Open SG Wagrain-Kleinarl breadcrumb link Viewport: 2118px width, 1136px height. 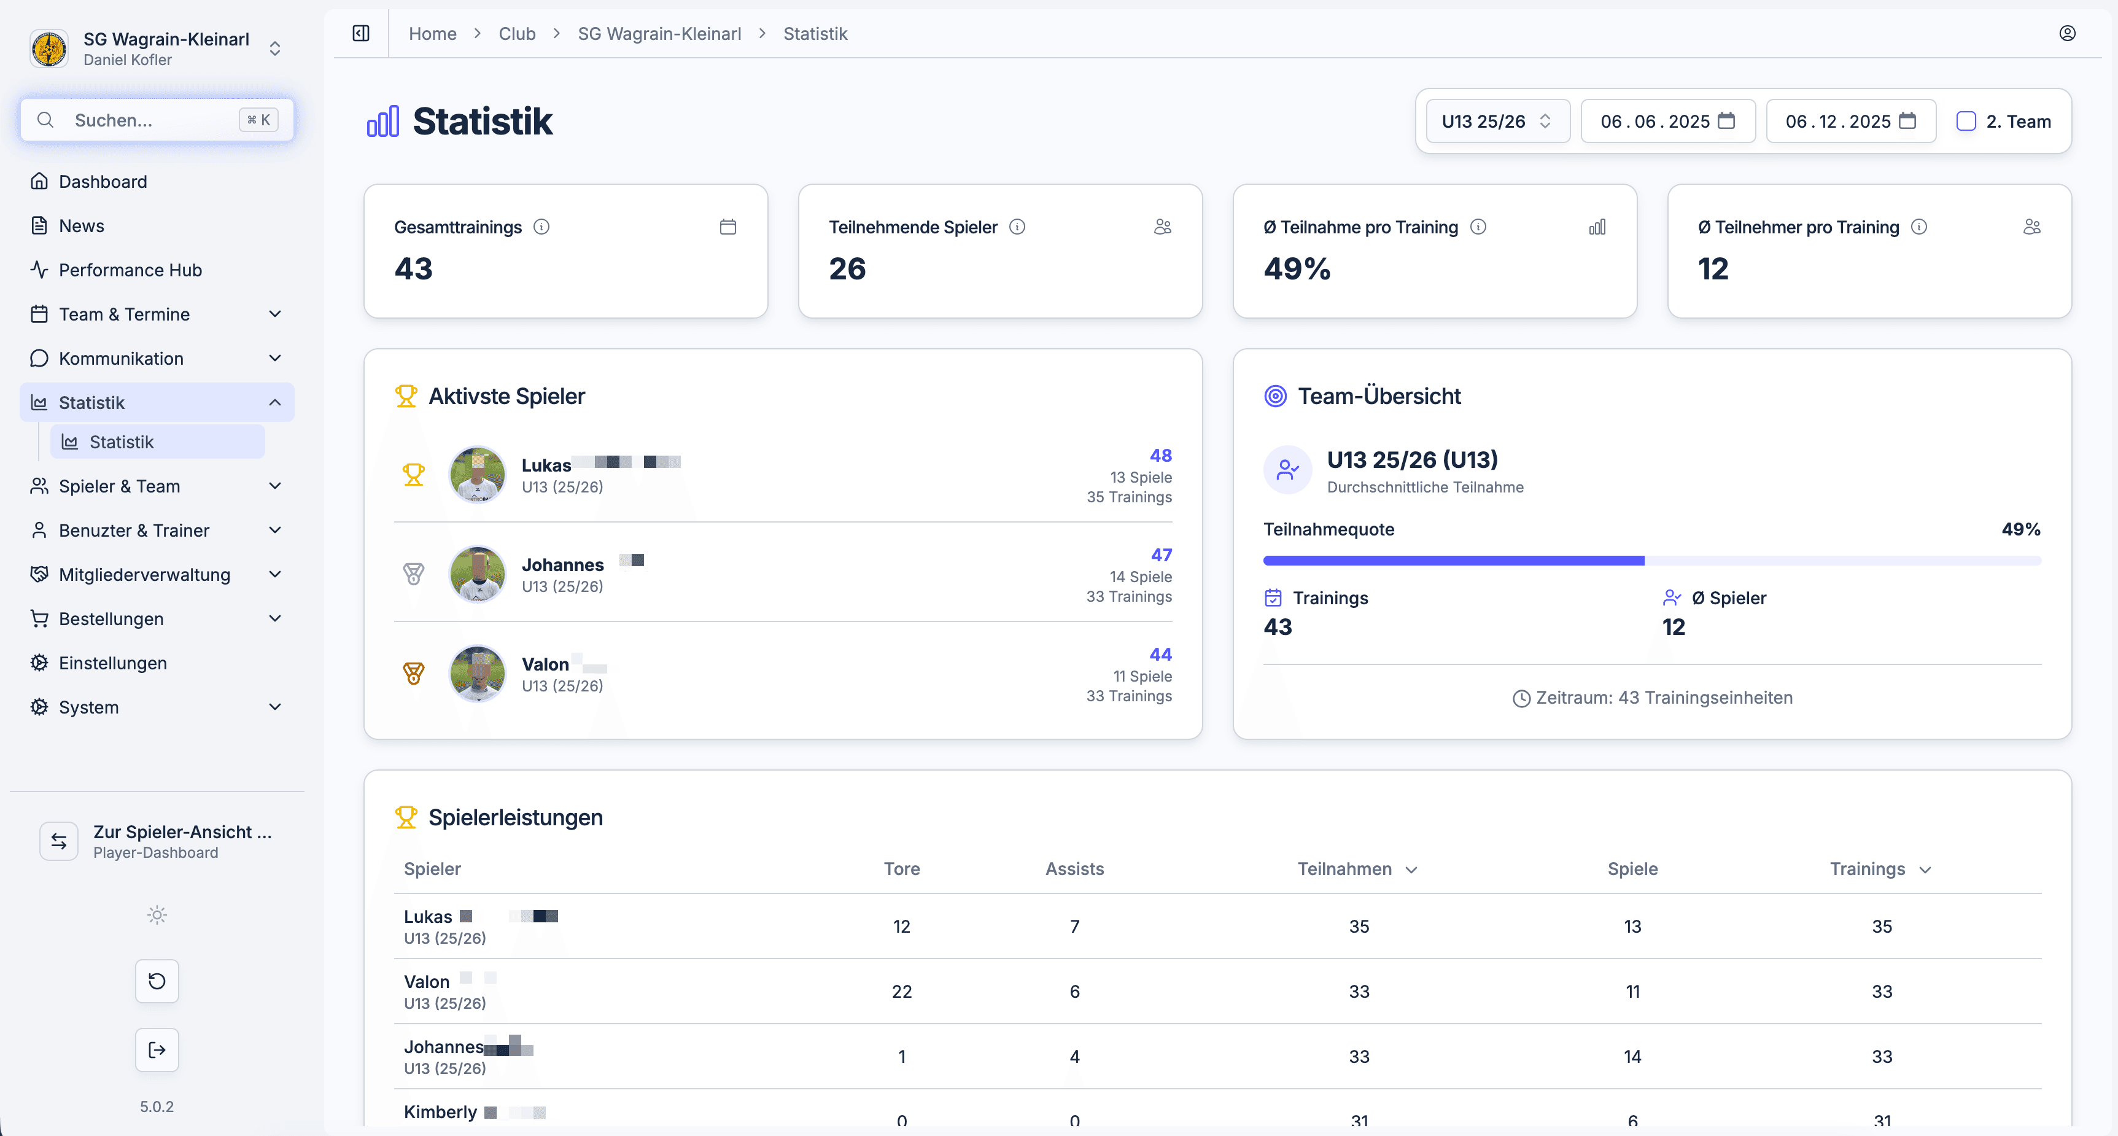(x=659, y=34)
